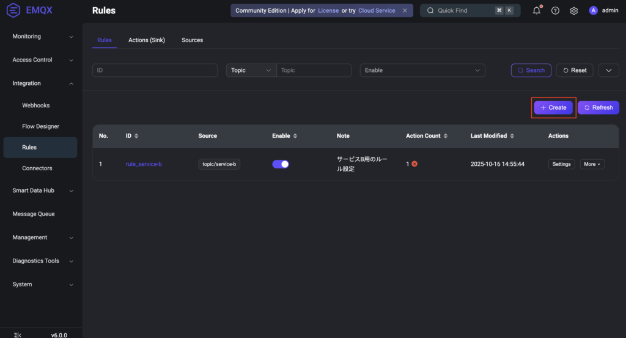The height and width of the screenshot is (338, 626).
Task: Click the red action error icon
Action: tap(414, 164)
